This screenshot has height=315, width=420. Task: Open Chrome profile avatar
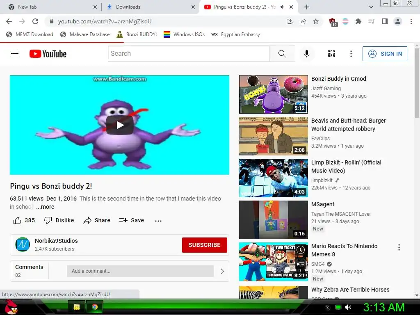tap(398, 21)
